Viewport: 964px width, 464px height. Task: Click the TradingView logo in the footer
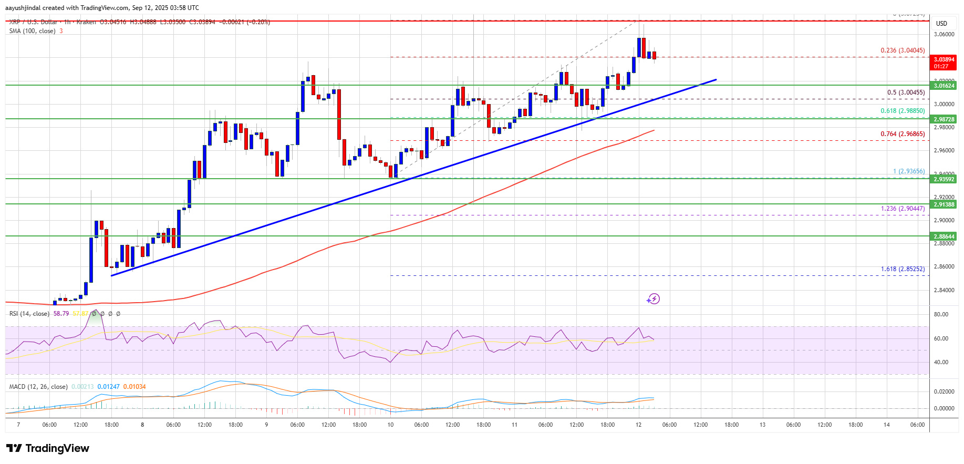[48, 448]
